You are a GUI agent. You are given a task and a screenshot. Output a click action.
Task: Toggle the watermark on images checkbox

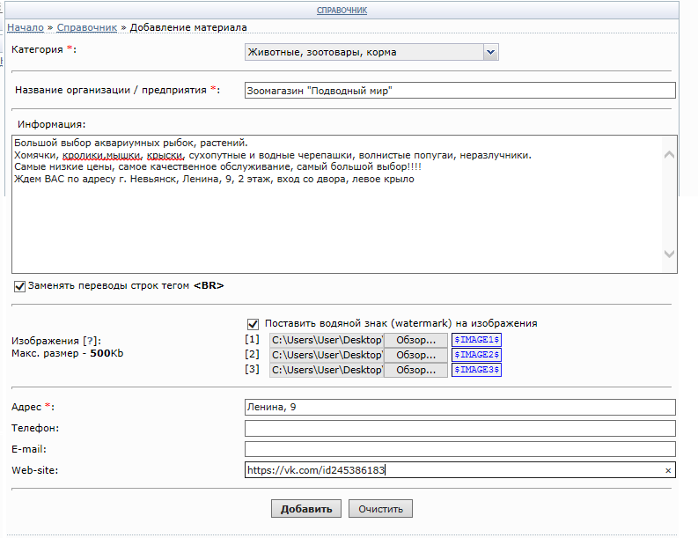pyautogui.click(x=253, y=323)
